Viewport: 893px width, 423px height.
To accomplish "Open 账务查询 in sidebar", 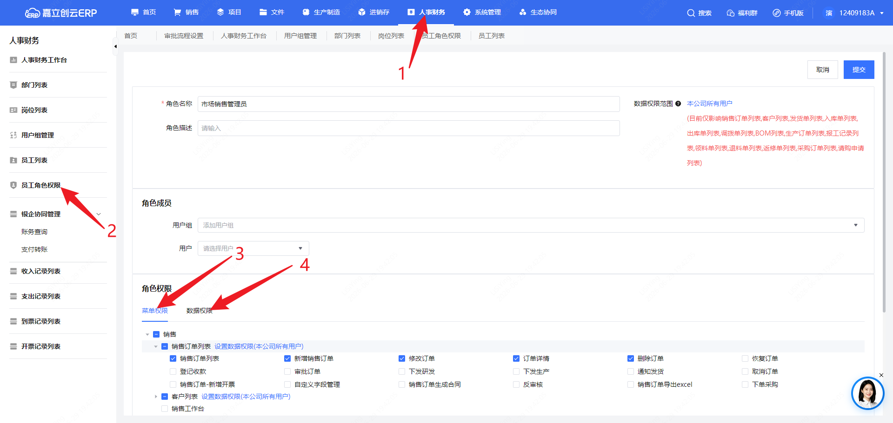I will [x=34, y=232].
